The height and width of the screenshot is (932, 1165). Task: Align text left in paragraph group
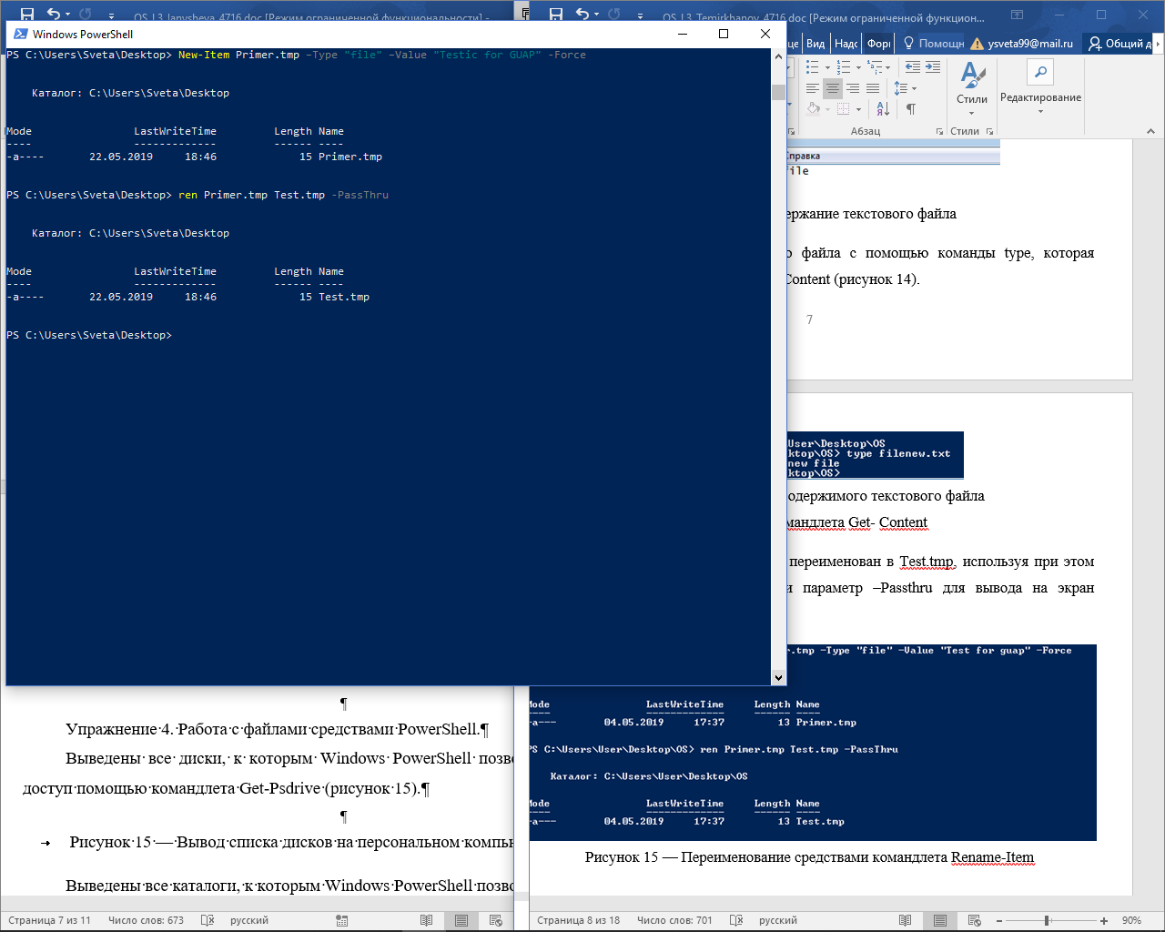813,88
